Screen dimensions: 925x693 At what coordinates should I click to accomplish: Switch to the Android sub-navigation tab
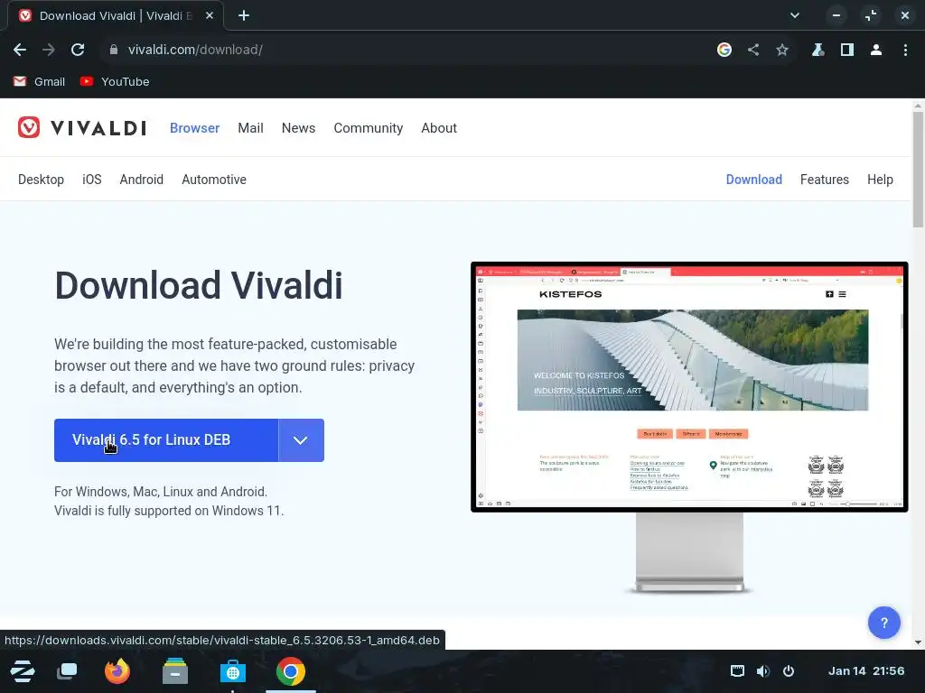click(142, 180)
